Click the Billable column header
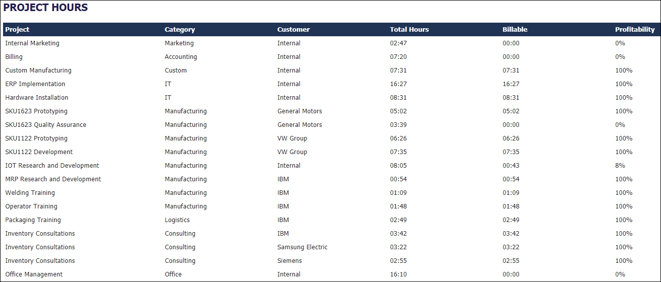This screenshot has height=282, width=661. pos(515,30)
